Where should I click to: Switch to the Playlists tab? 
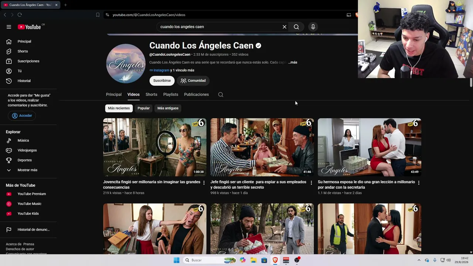coord(171,95)
